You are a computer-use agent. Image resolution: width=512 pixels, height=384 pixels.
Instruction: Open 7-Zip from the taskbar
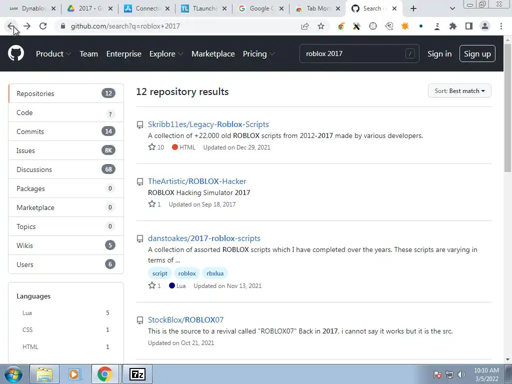pos(137,374)
